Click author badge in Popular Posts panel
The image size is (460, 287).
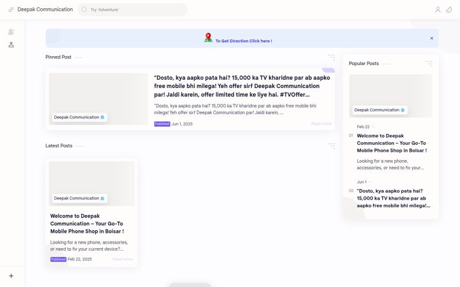[x=379, y=110]
